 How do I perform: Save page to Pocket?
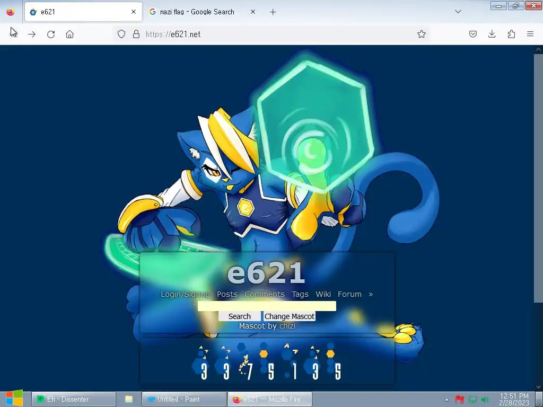pyautogui.click(x=473, y=34)
